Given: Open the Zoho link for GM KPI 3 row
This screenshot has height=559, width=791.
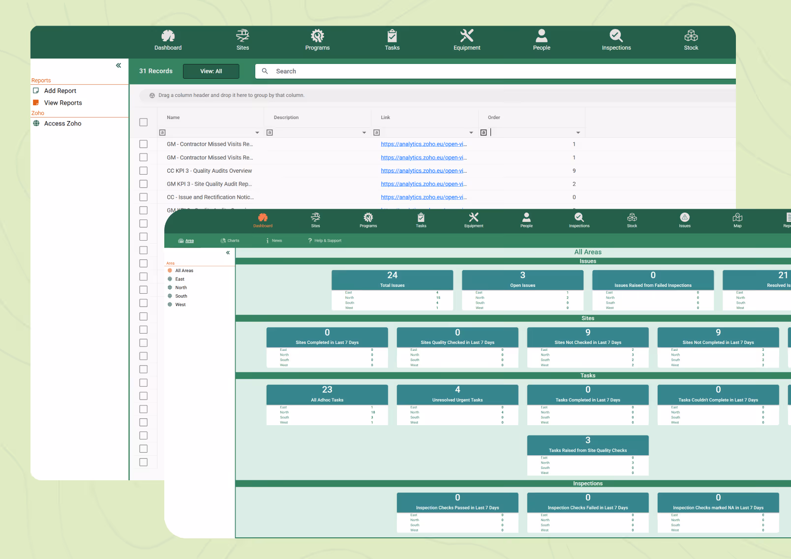Looking at the screenshot, I should click(424, 184).
